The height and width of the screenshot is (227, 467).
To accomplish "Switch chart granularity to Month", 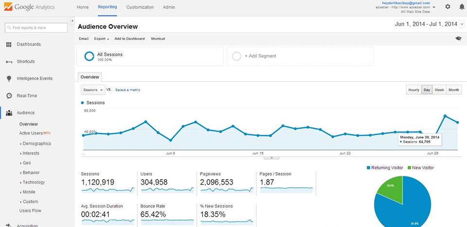I will 454,90.
